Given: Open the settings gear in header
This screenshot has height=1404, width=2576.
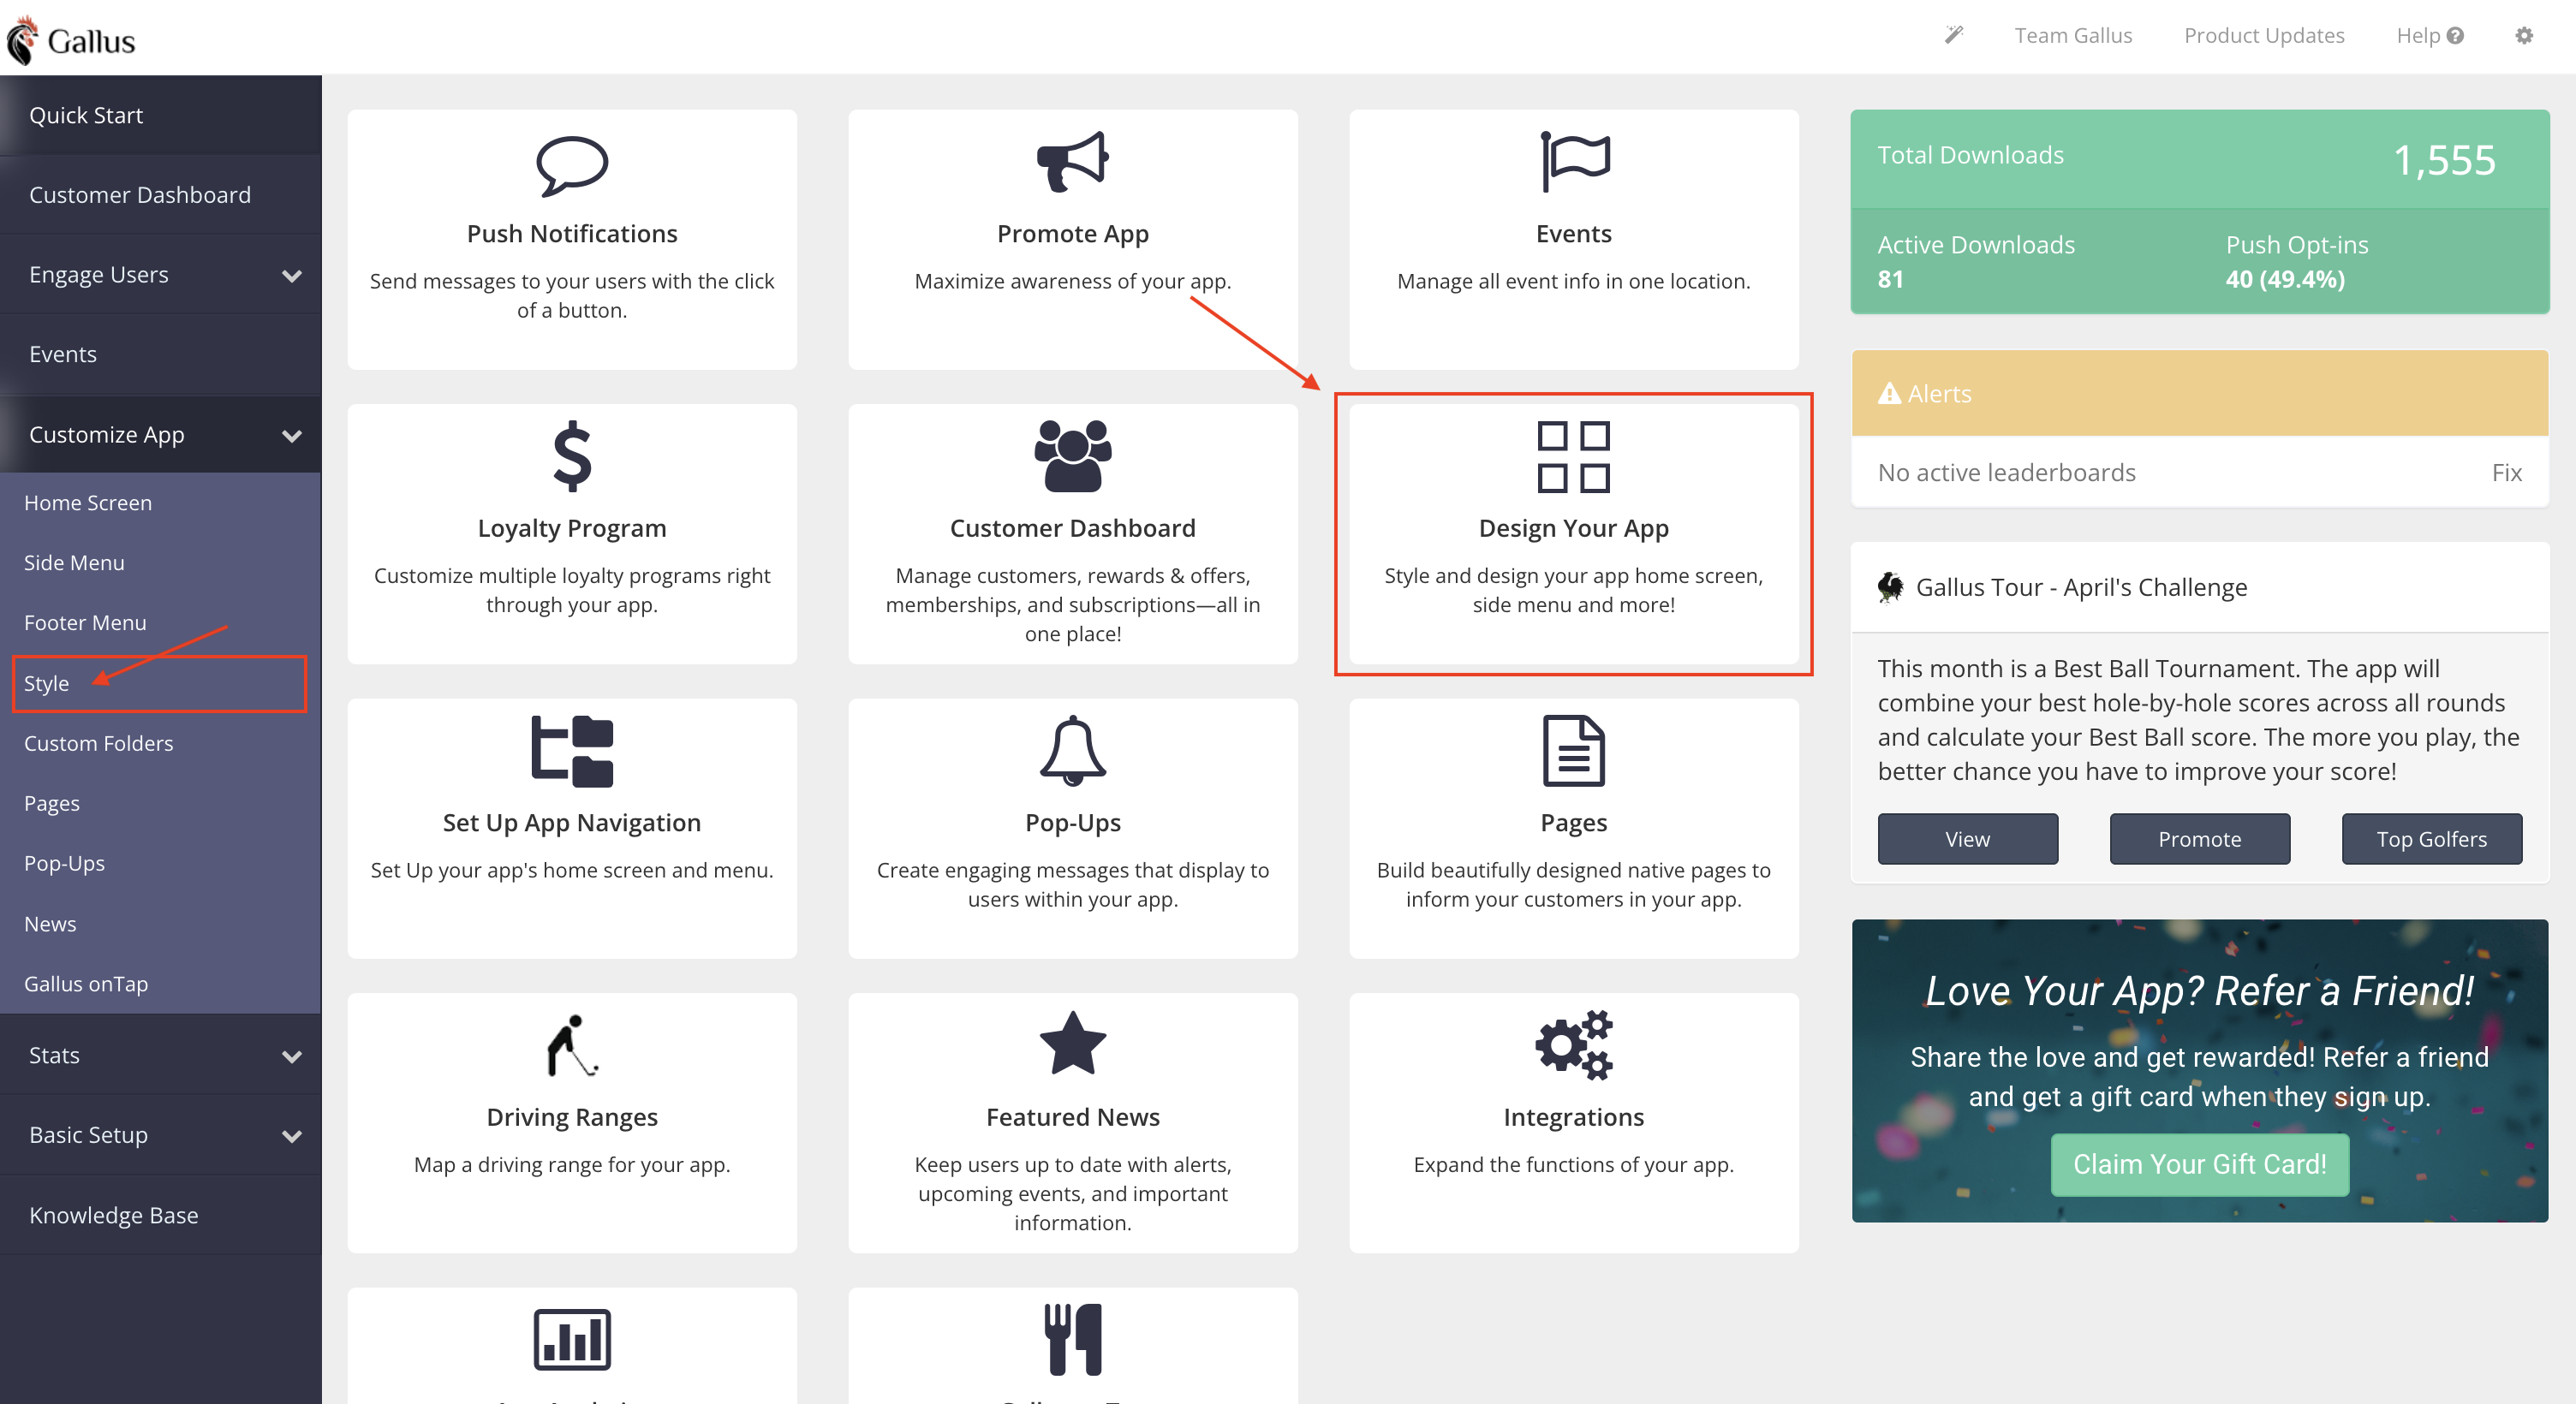Looking at the screenshot, I should [x=2524, y=35].
